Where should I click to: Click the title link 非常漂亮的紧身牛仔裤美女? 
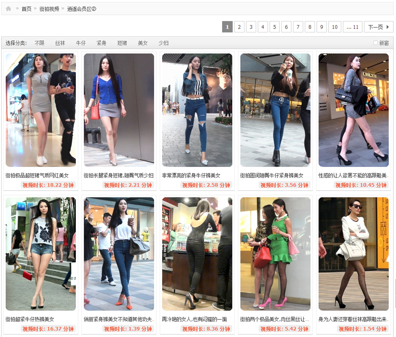191,175
